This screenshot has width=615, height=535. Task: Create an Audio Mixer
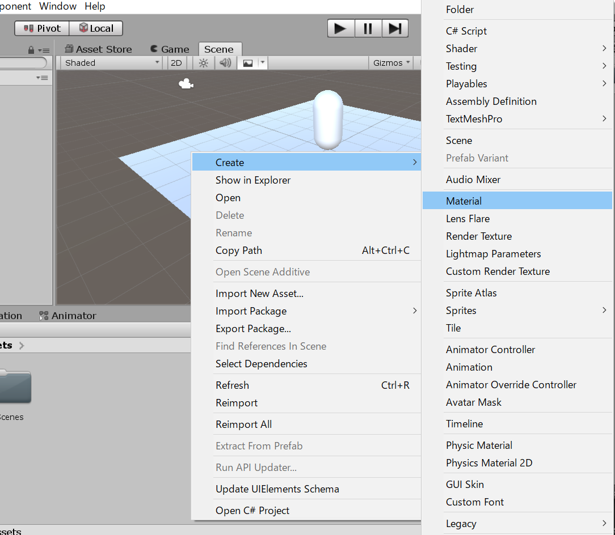coord(517,179)
